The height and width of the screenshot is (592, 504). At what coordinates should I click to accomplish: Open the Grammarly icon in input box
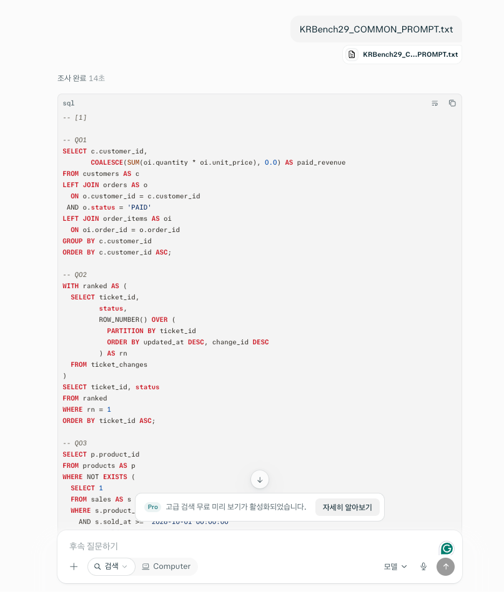(447, 548)
